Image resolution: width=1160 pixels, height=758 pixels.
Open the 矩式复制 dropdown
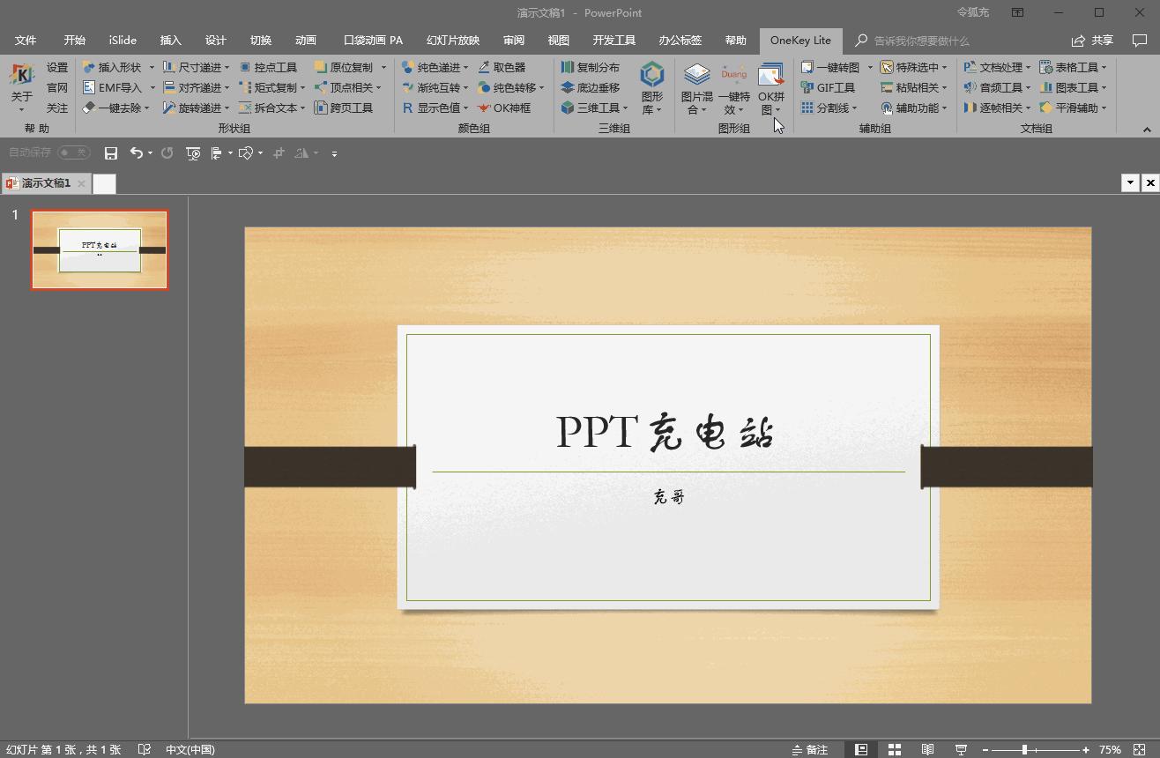coord(302,88)
